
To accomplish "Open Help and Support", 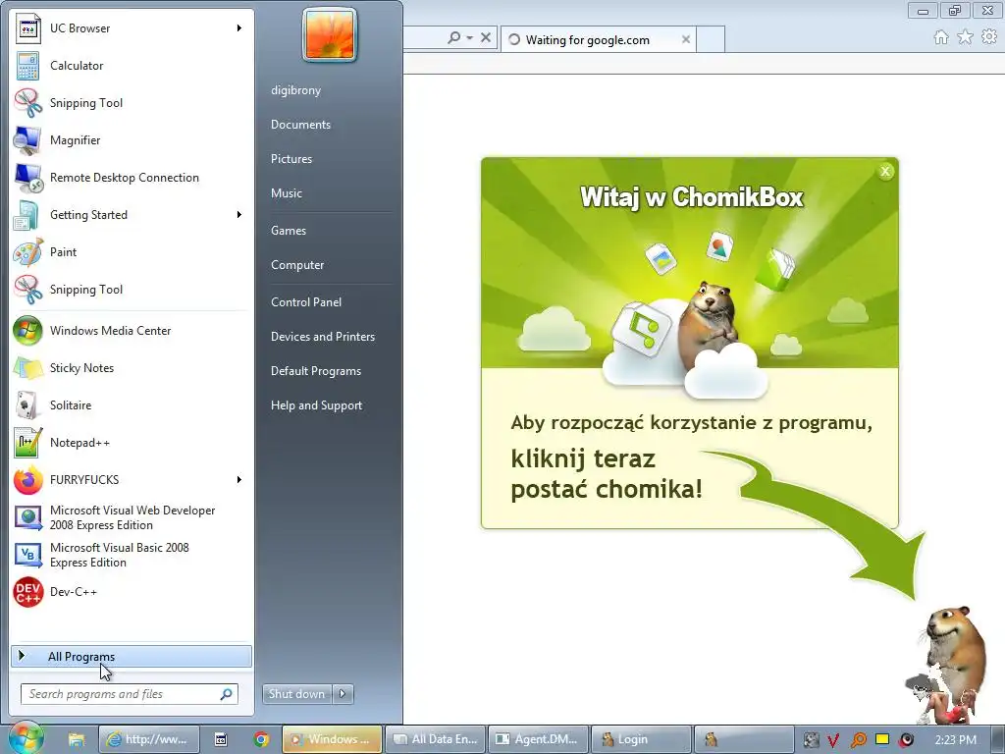I will click(317, 405).
